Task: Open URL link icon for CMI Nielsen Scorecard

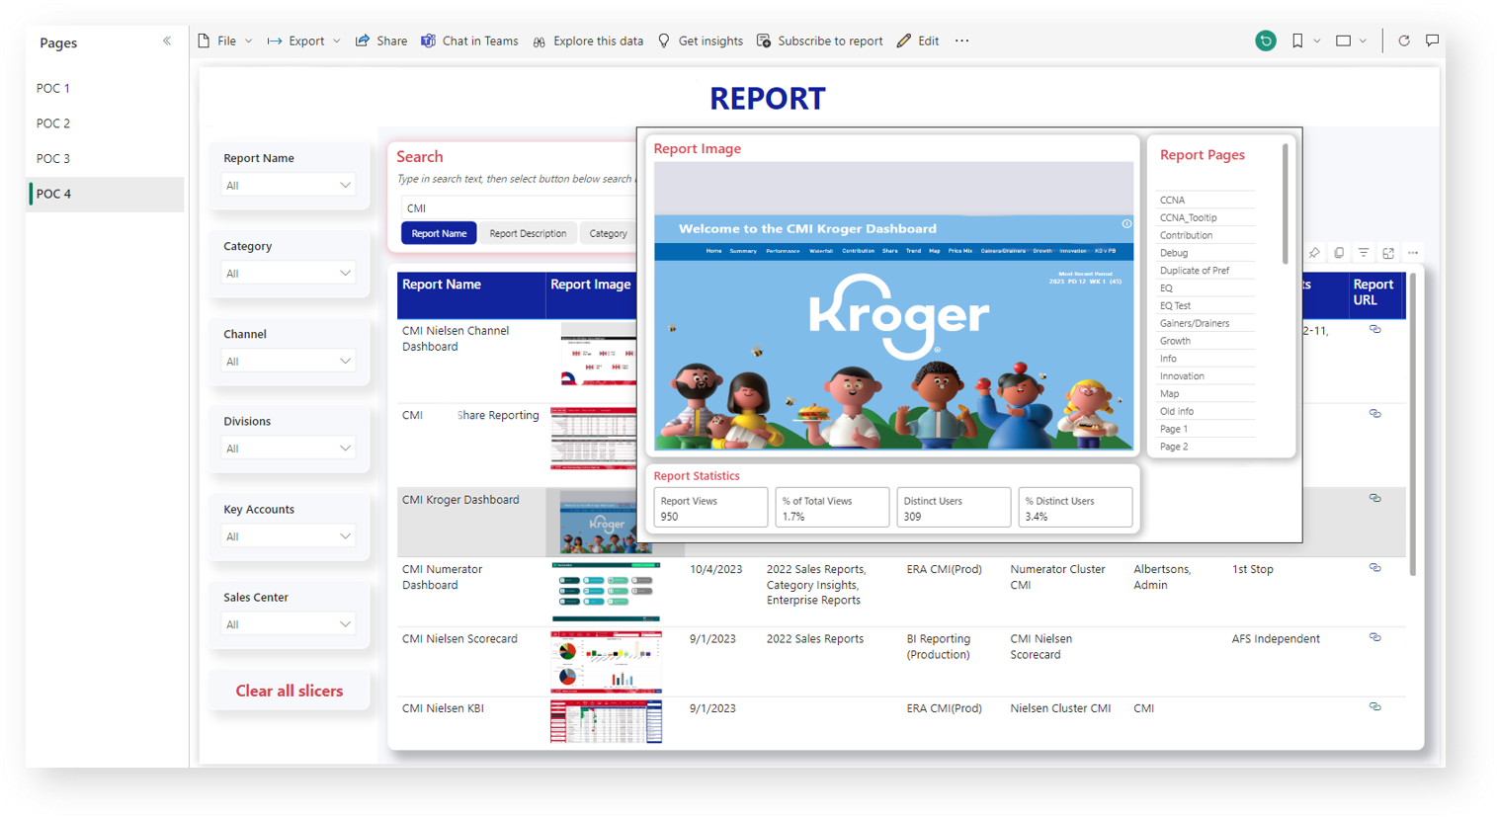Action: 1374,637
